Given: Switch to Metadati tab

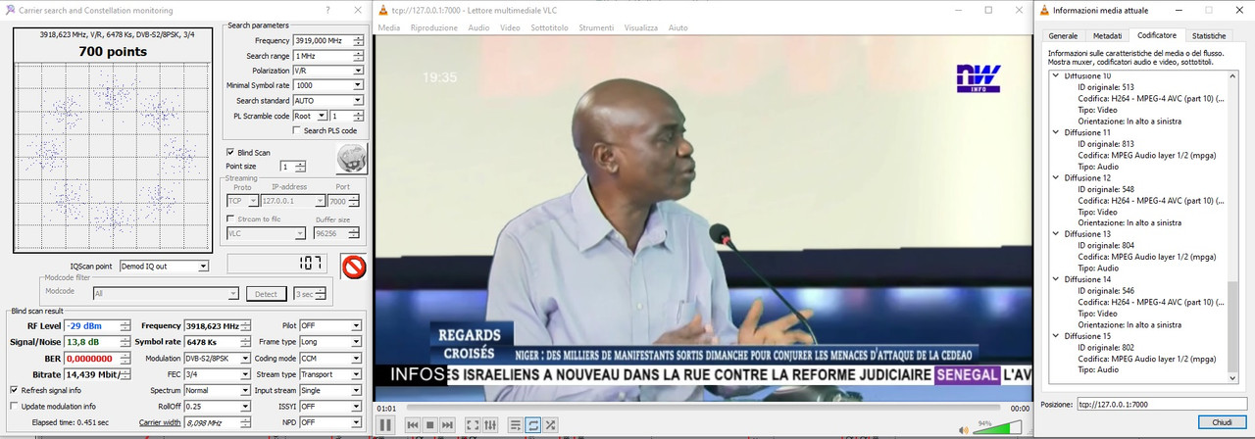Looking at the screenshot, I should (1107, 35).
